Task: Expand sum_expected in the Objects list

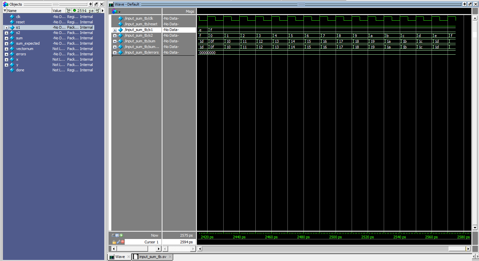Action: [x=6, y=44]
